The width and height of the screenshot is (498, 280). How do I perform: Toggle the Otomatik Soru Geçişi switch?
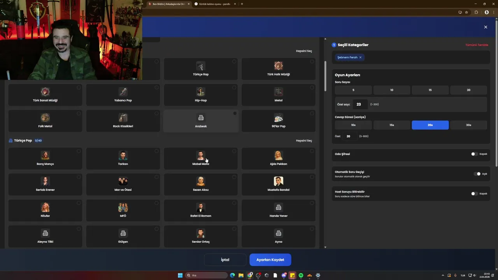point(477,174)
